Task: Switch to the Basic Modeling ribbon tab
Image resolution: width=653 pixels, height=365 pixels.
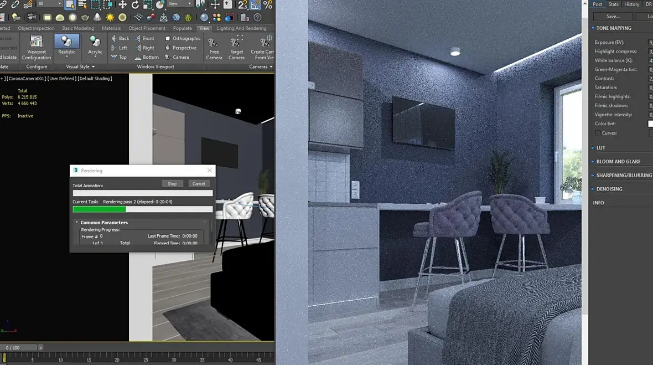Action: 78,28
